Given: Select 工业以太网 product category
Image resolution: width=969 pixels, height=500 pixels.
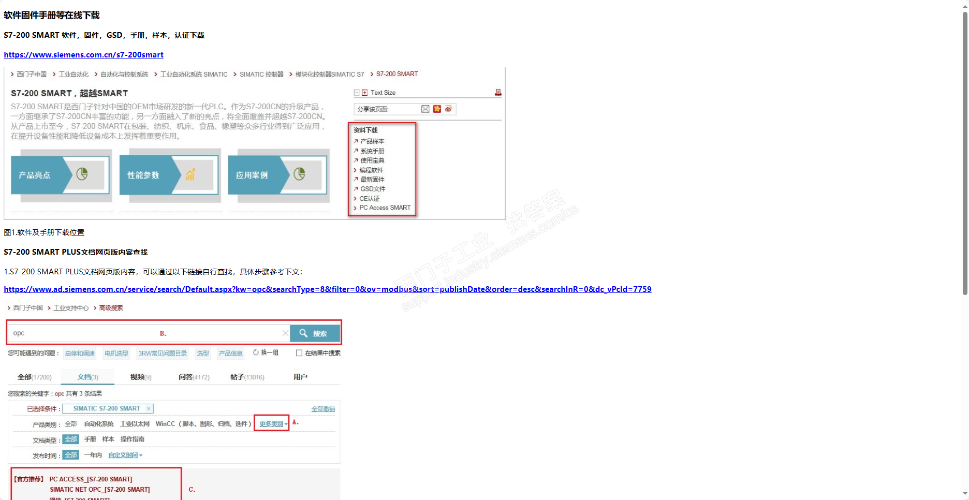Looking at the screenshot, I should point(135,424).
